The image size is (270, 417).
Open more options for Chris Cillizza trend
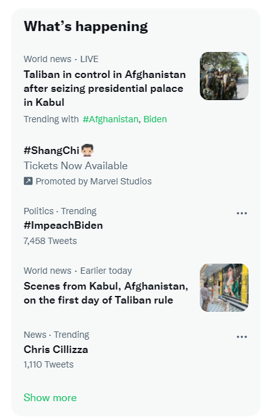click(x=242, y=337)
